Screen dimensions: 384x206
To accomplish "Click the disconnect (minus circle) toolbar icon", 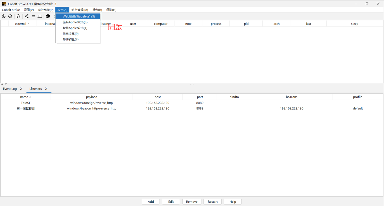I will 10,16.
